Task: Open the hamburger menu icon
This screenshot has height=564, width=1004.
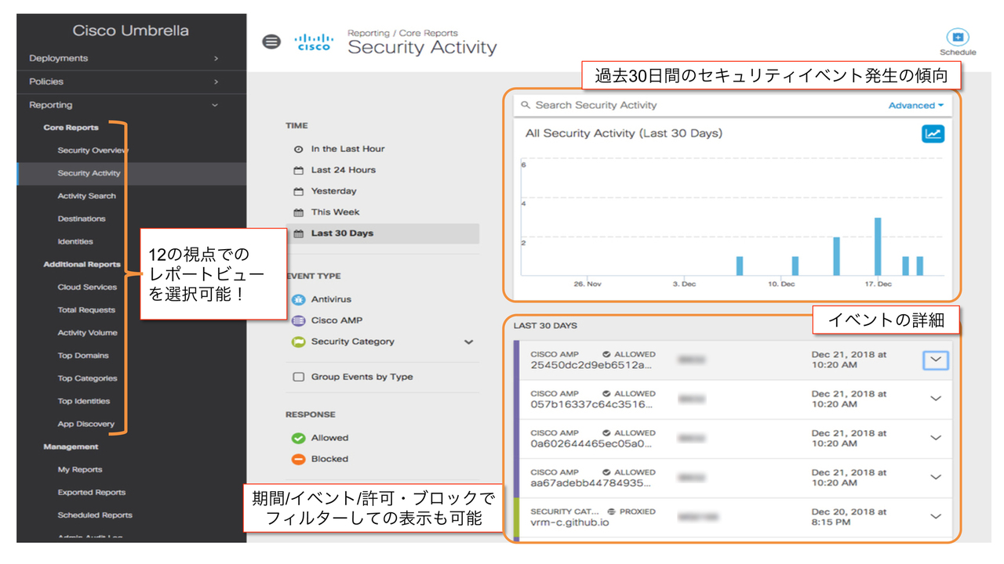Action: pyautogui.click(x=271, y=42)
